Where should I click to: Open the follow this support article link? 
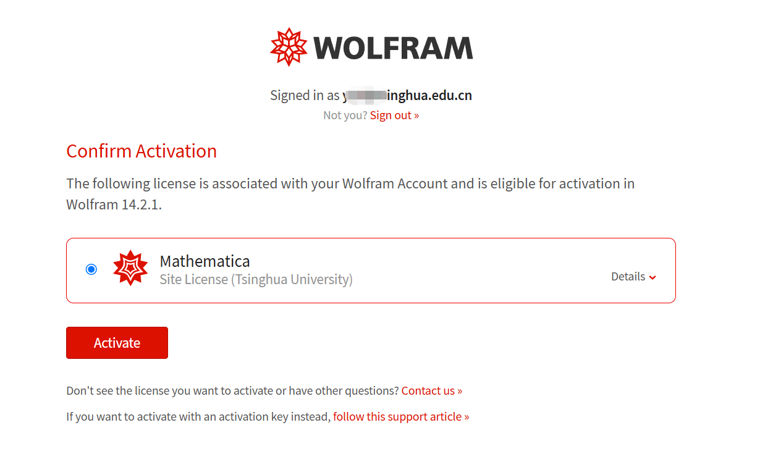(x=400, y=417)
